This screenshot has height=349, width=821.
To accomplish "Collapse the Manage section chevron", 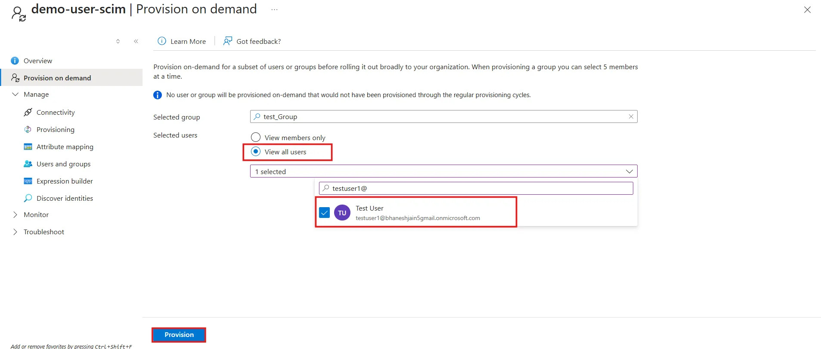I will coord(15,94).
